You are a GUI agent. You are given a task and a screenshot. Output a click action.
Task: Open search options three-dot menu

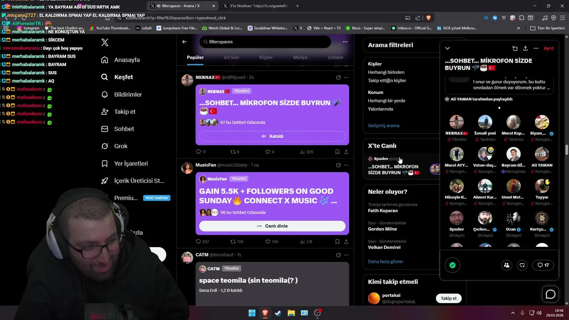(x=345, y=42)
